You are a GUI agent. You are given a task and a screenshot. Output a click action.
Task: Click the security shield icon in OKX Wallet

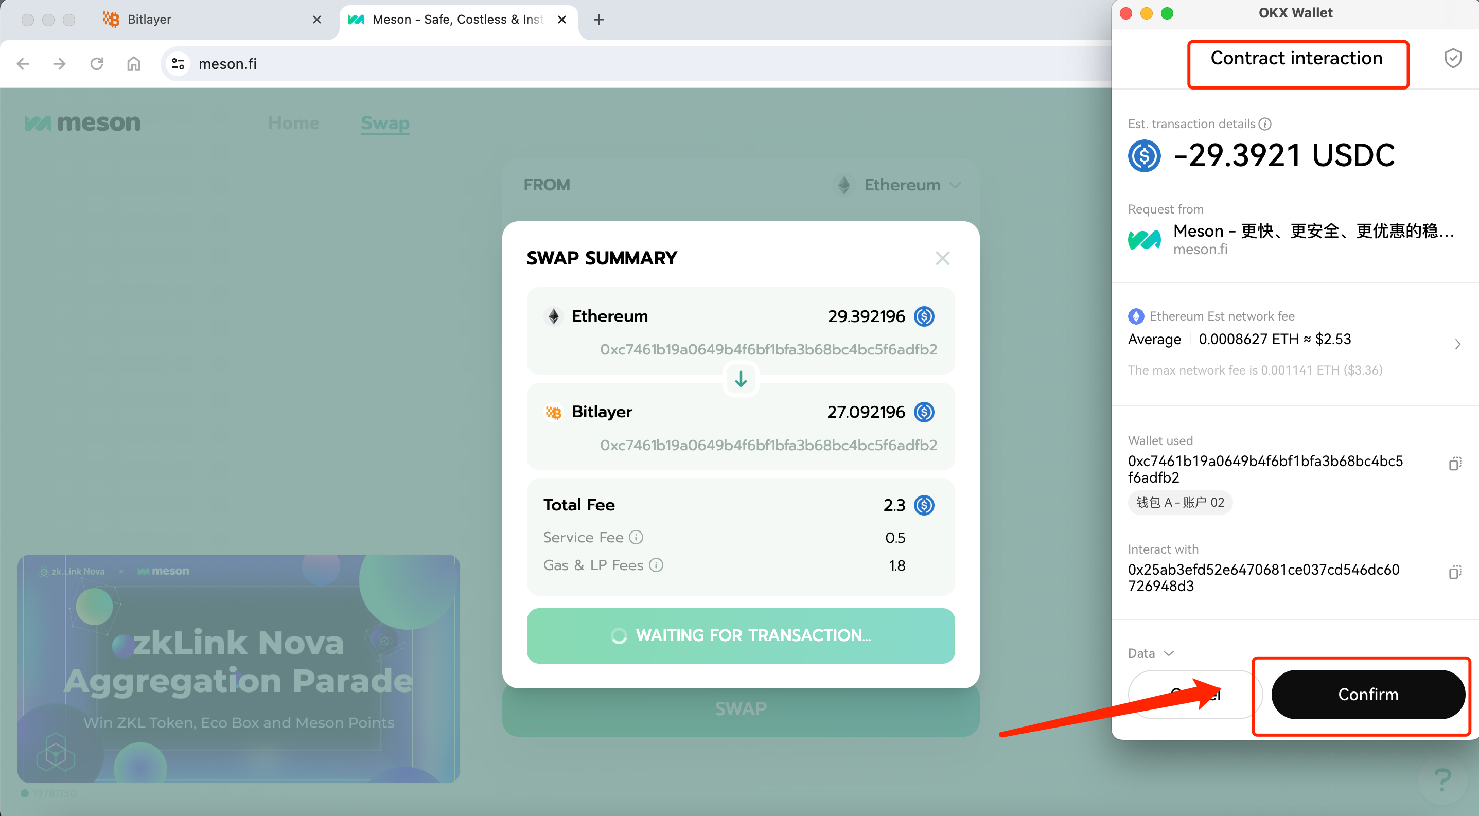coord(1453,58)
